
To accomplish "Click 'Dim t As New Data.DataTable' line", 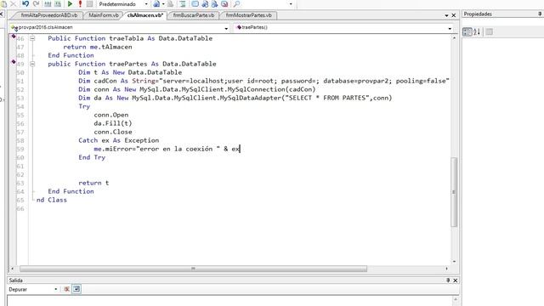I will click(x=130, y=72).
